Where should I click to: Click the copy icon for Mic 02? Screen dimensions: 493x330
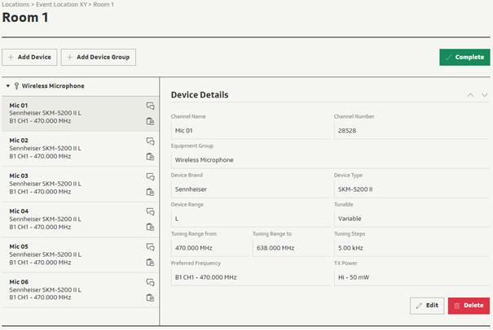tap(150, 157)
